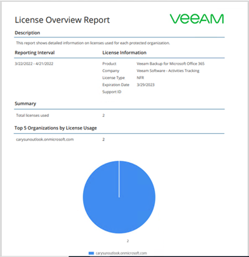Click the Top 5 Organizations by License Usage heading
This screenshot has width=249, height=257.
point(56,128)
